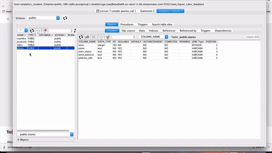Click the table list filter text field
Image resolution: width=272 pixels, height=153 pixels.
click(x=59, y=31)
